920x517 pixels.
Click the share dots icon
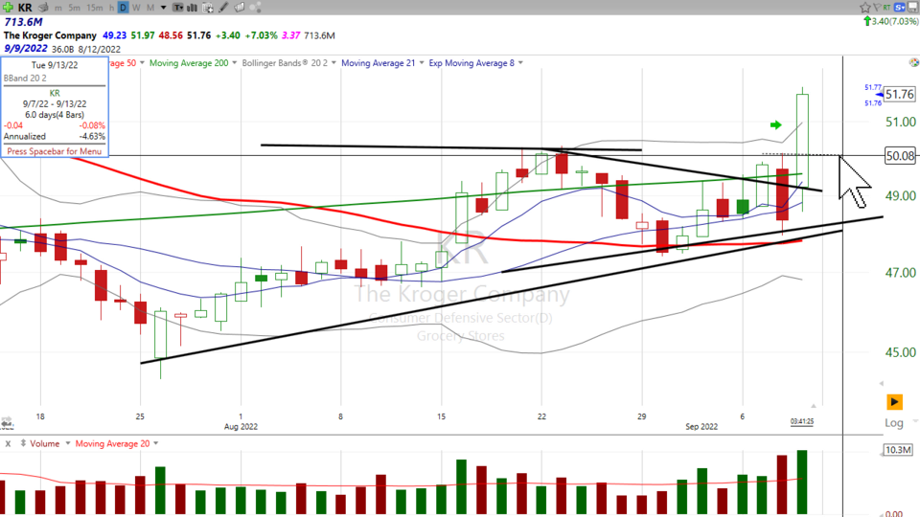[255, 8]
